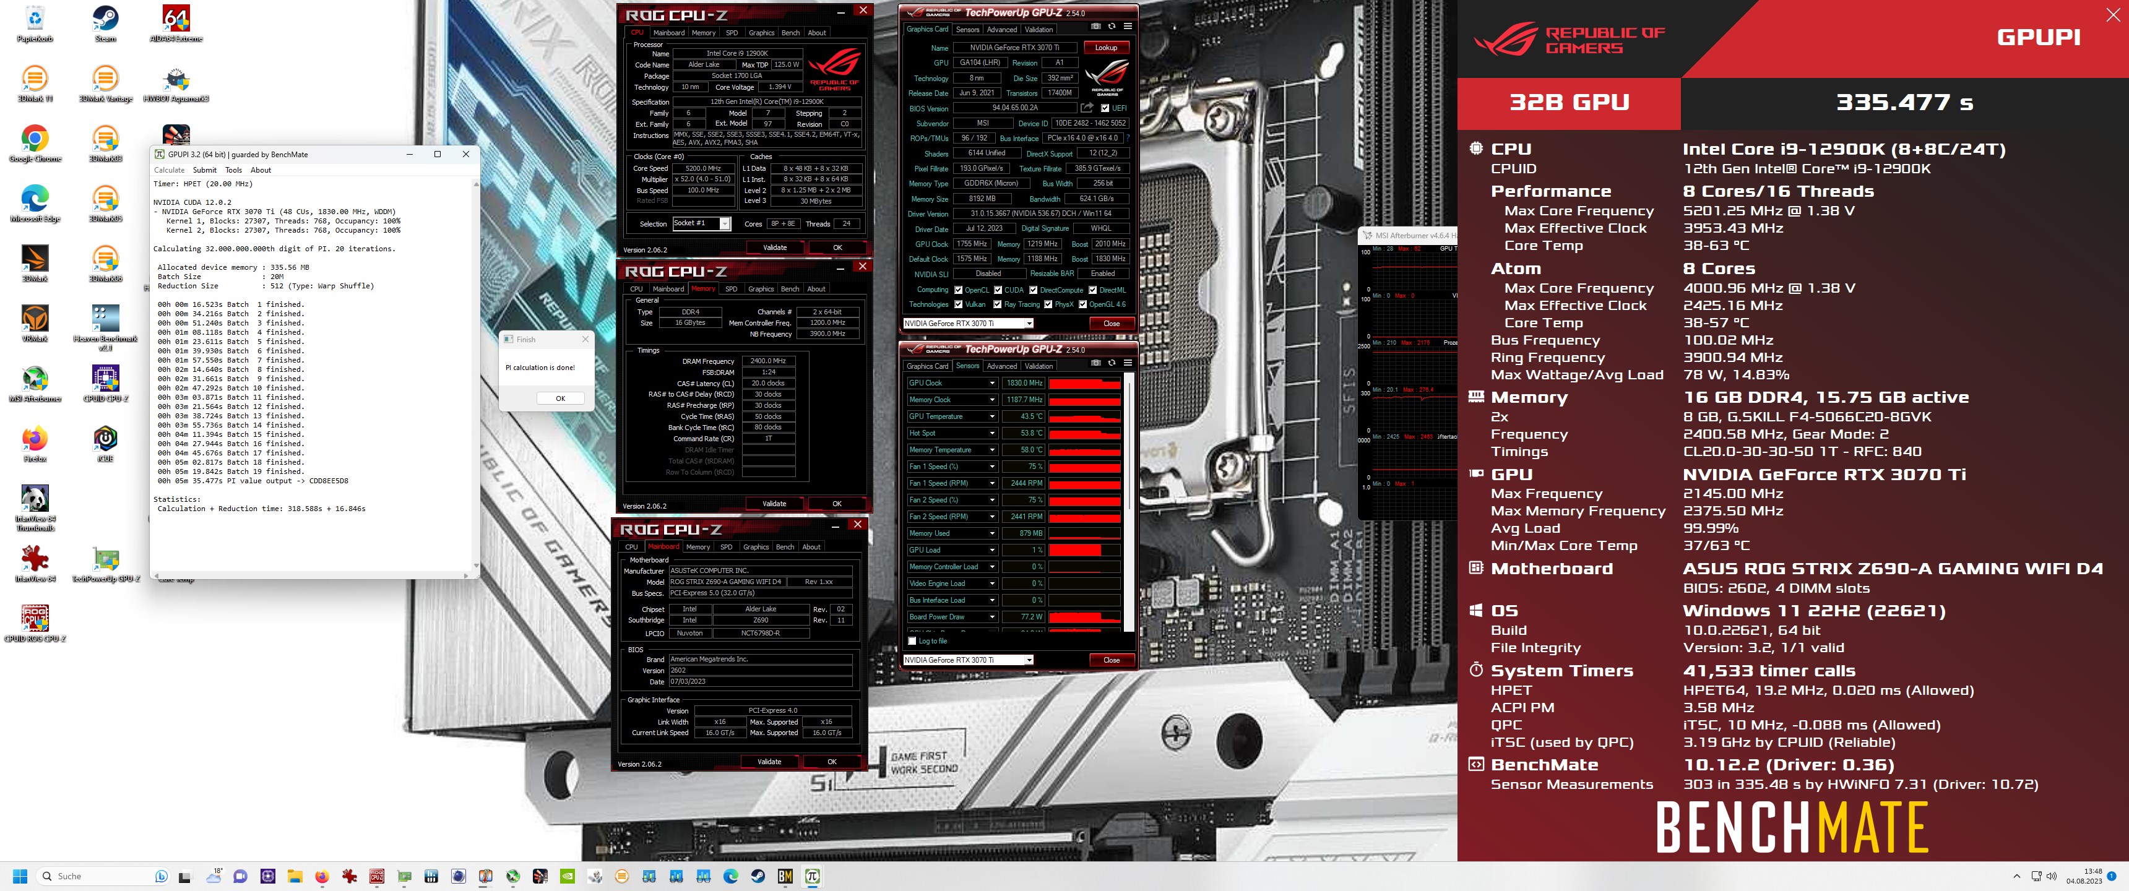
Task: Open Hot Spot sensor dropdown
Action: [x=991, y=433]
